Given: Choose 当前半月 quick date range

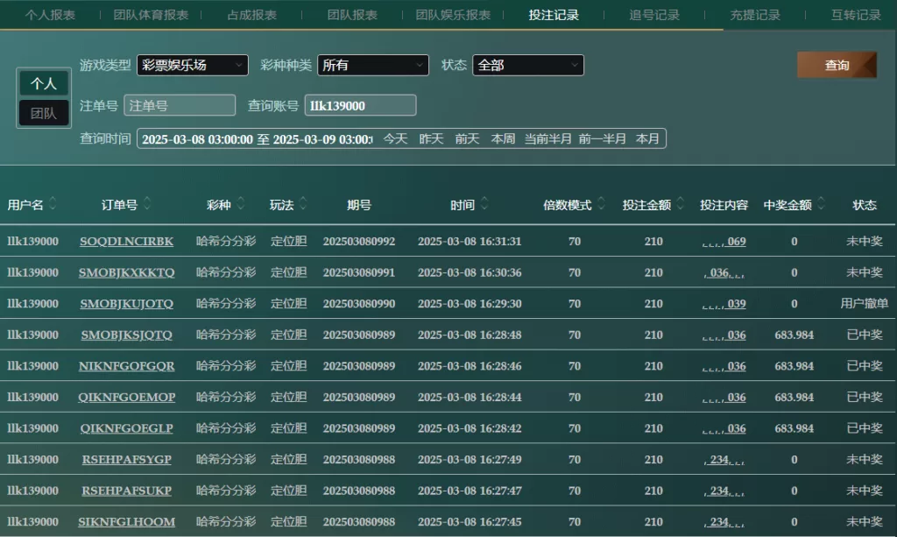Looking at the screenshot, I should pyautogui.click(x=548, y=139).
